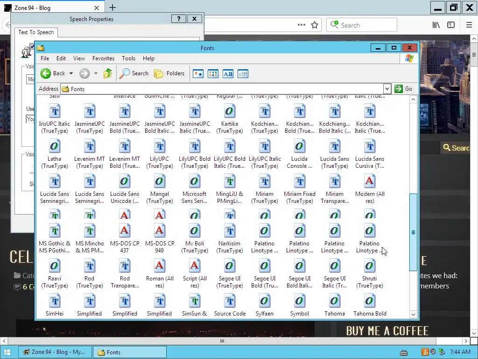This screenshot has height=359, width=478.
Task: Click the Windows Start button
Action: pos(7,352)
